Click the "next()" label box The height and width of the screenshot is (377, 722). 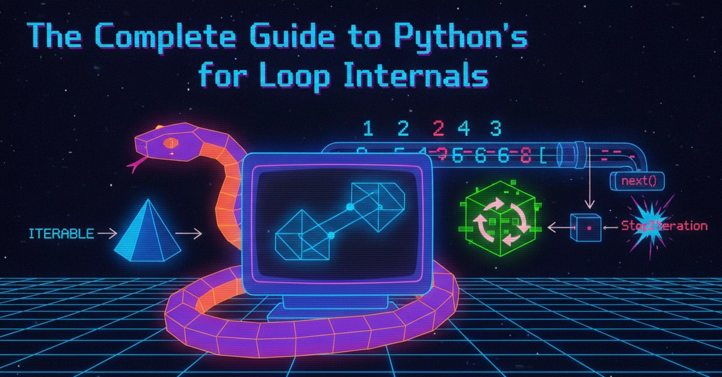[x=637, y=182]
